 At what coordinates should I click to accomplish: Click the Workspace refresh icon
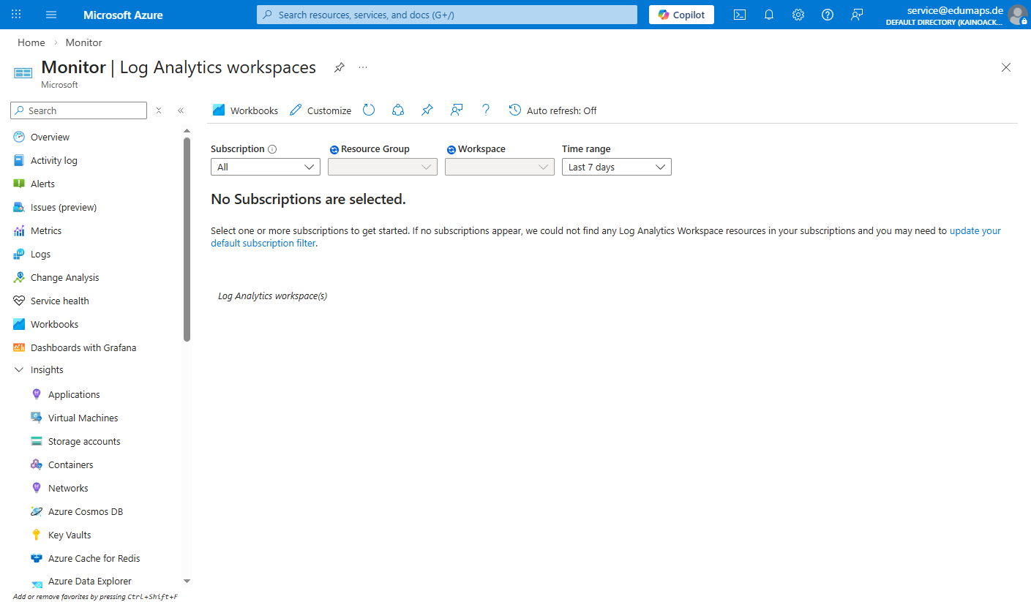coord(451,149)
